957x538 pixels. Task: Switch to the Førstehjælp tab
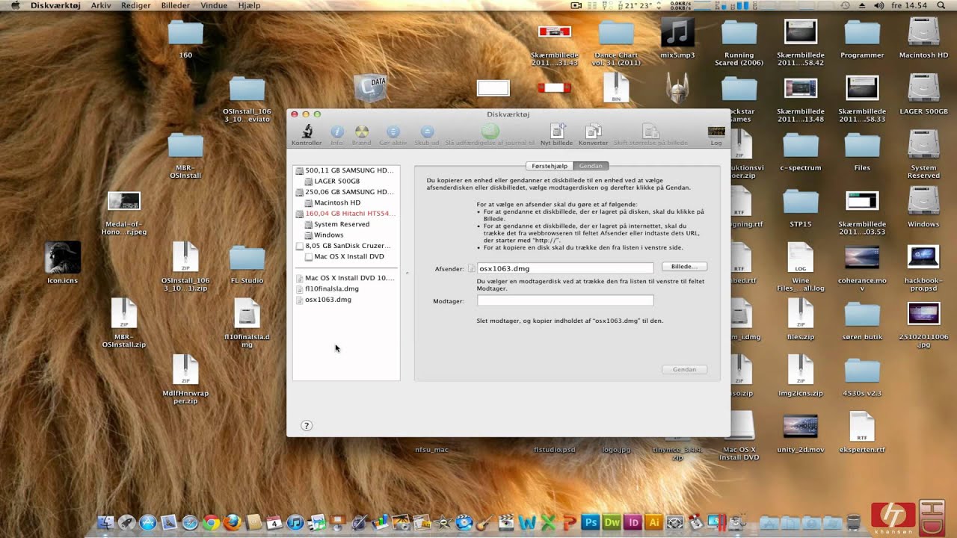pyautogui.click(x=550, y=166)
